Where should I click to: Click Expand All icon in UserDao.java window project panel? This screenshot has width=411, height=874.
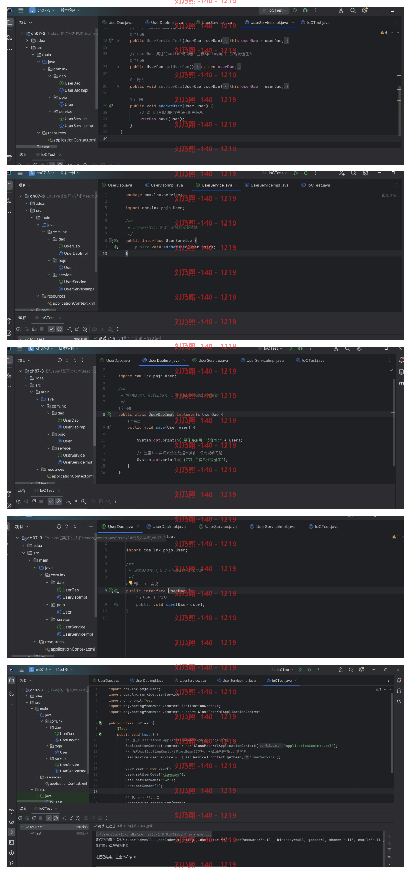pos(67,526)
